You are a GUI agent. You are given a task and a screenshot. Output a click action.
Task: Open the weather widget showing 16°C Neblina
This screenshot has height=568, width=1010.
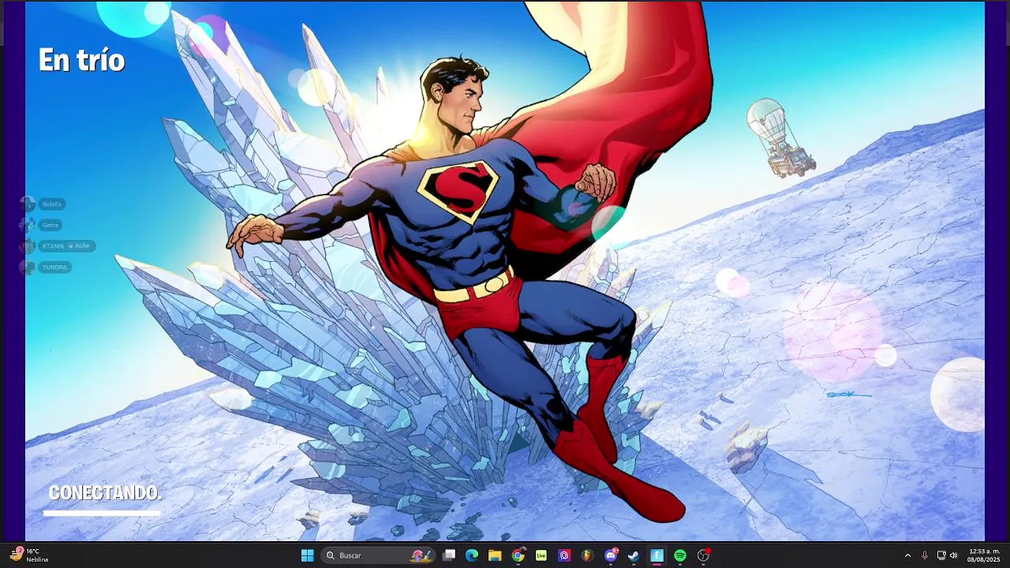pos(30,555)
